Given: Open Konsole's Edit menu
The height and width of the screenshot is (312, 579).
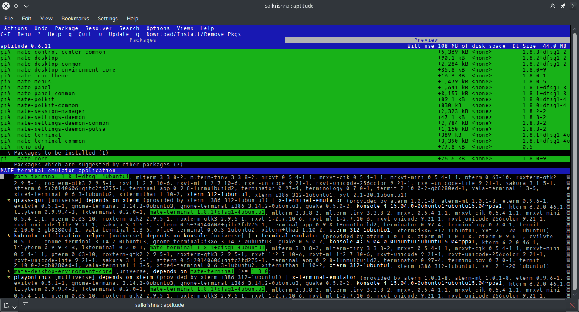Looking at the screenshot, I should pos(27,19).
